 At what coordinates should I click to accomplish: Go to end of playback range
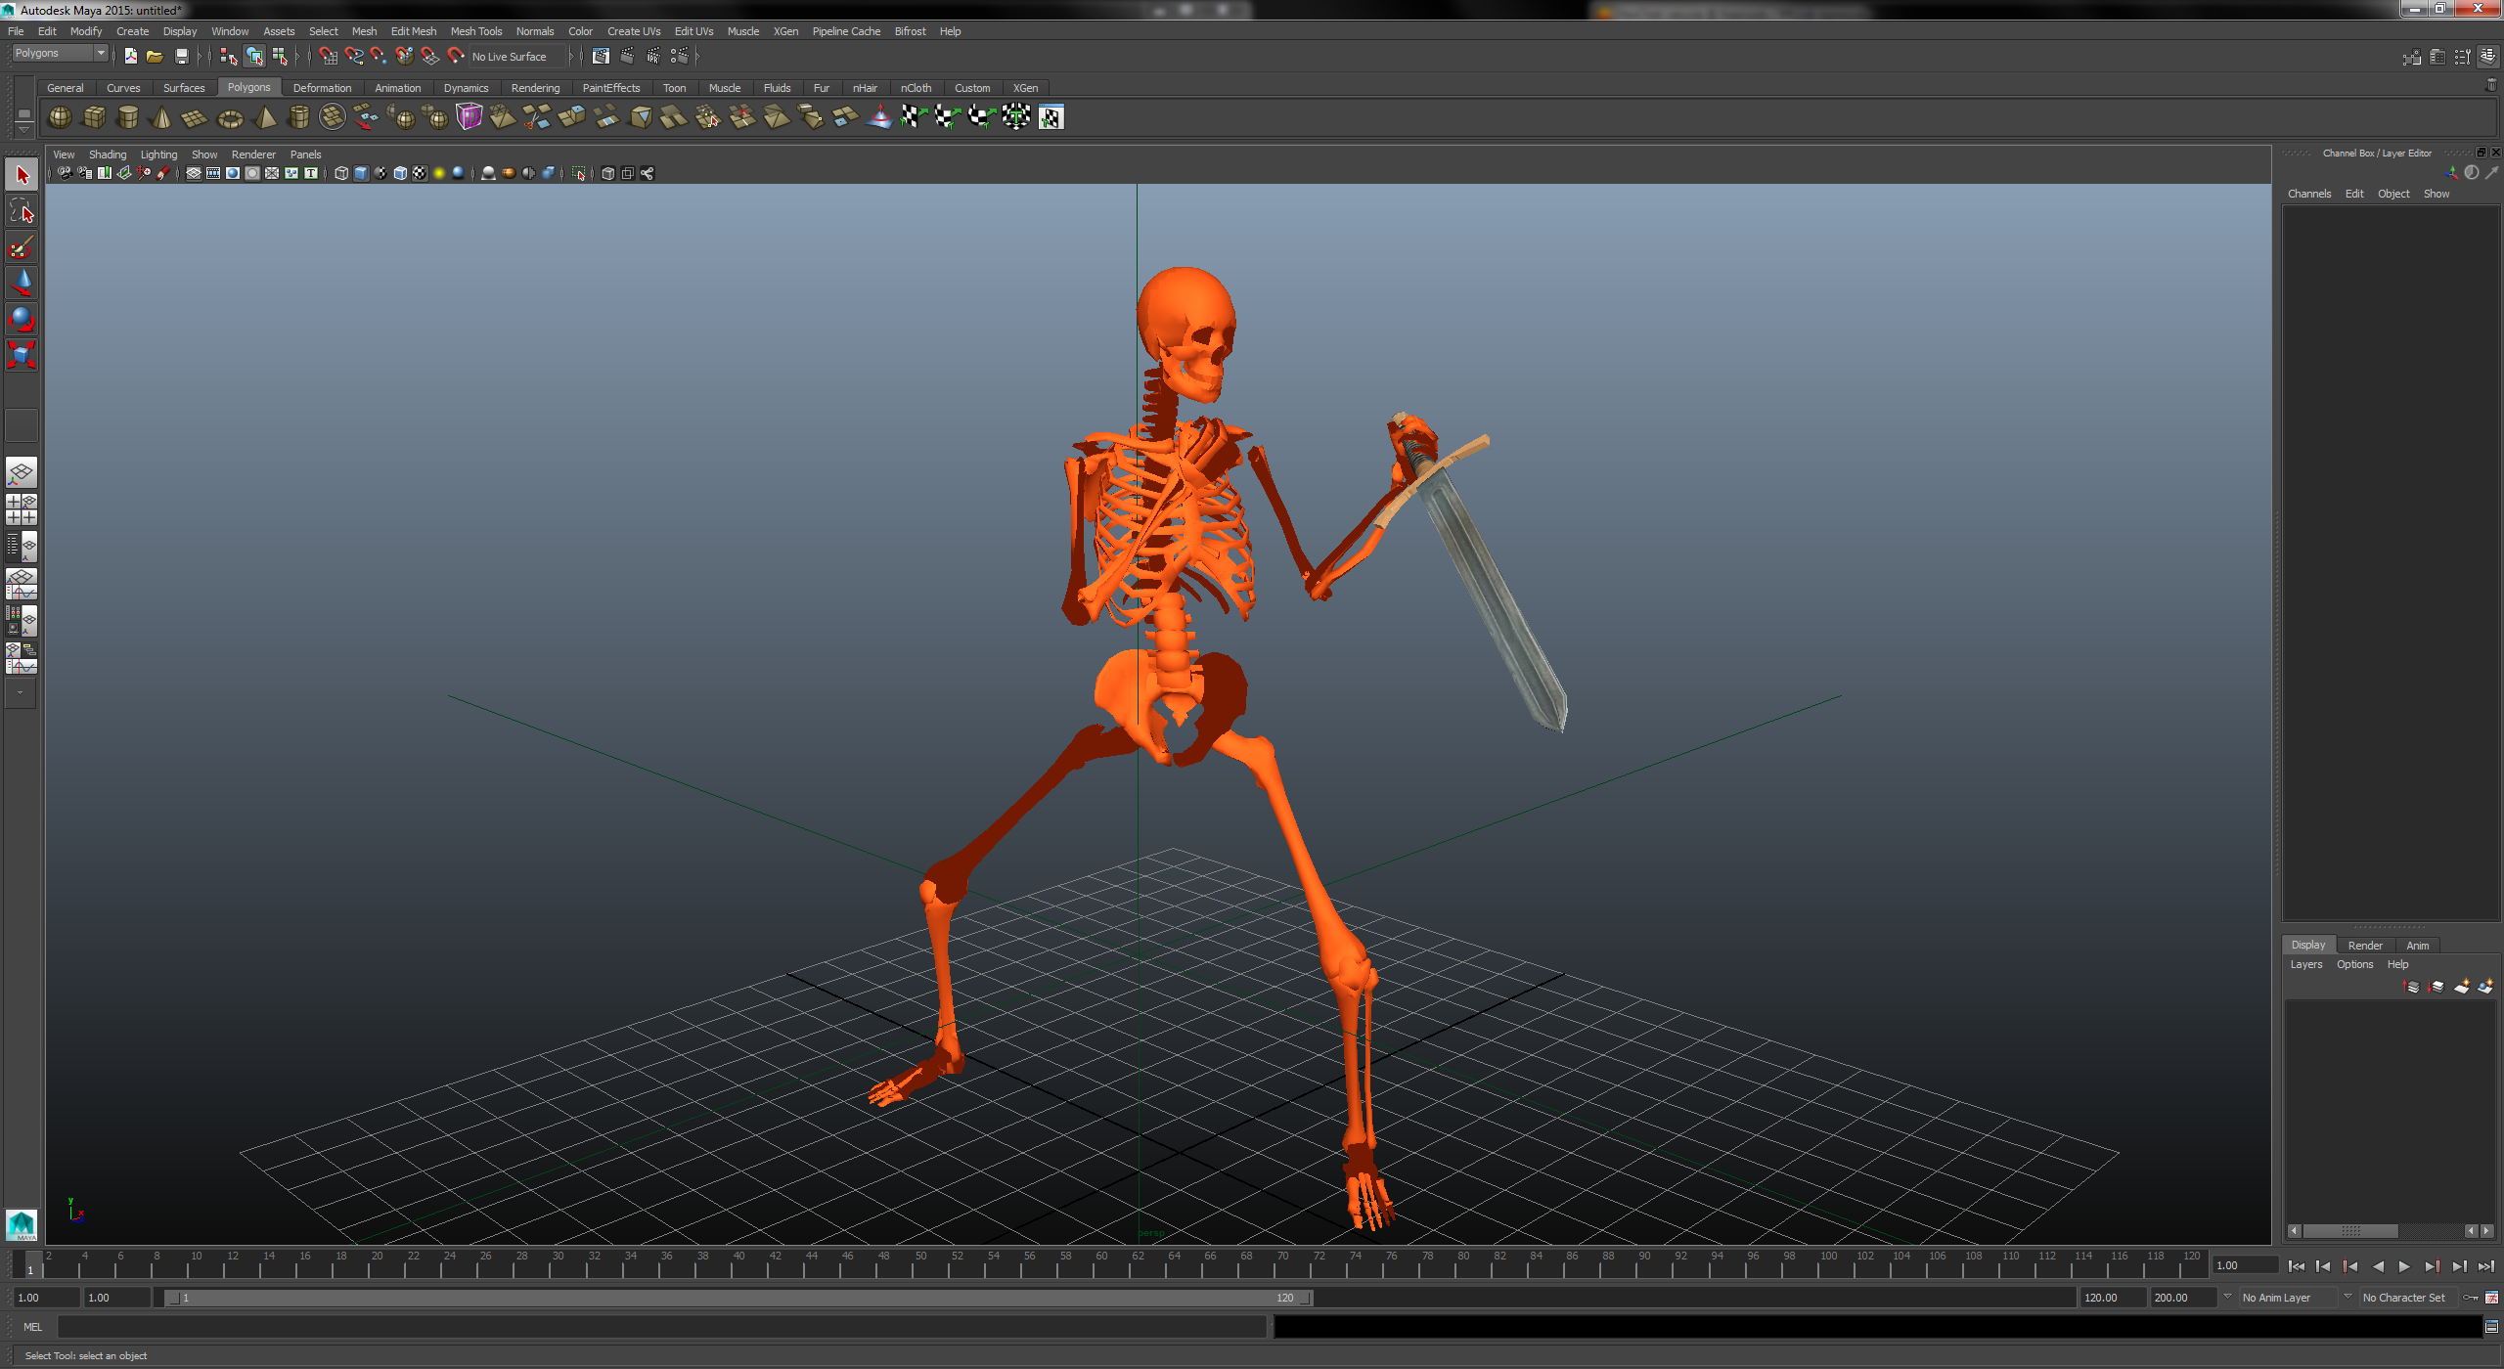tap(2485, 1266)
